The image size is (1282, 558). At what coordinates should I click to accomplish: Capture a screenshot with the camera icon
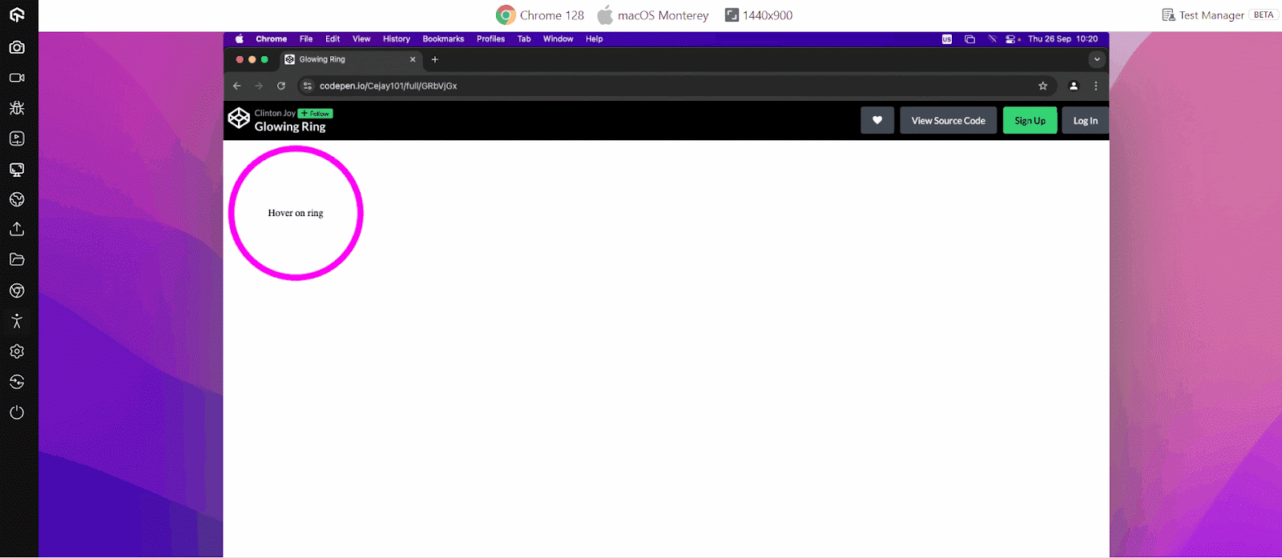point(17,47)
